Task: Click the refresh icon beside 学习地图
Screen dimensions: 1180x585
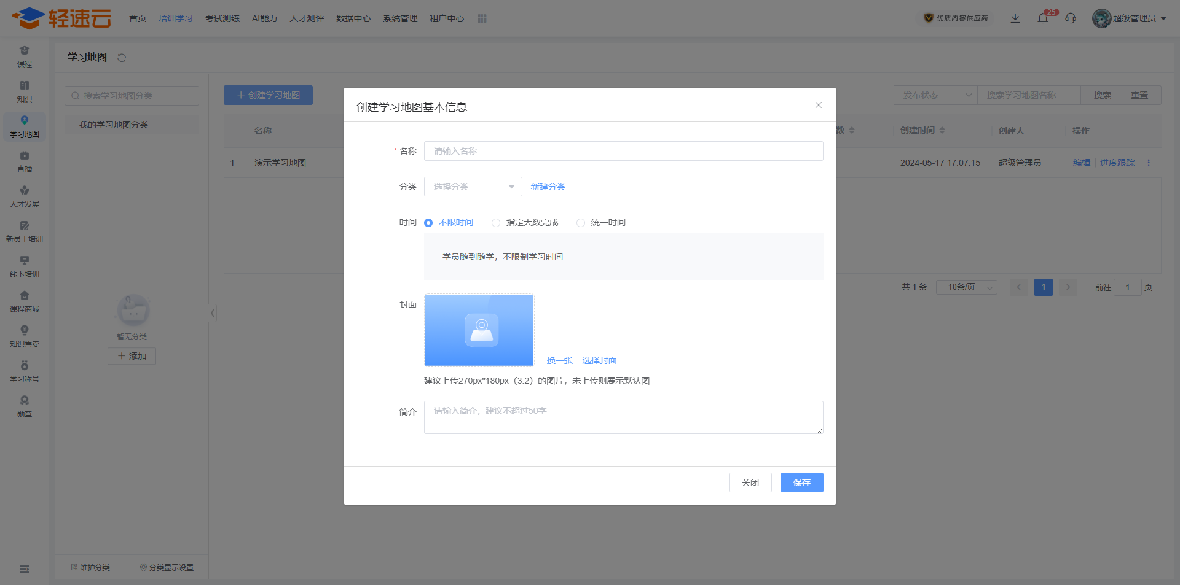Action: [122, 58]
